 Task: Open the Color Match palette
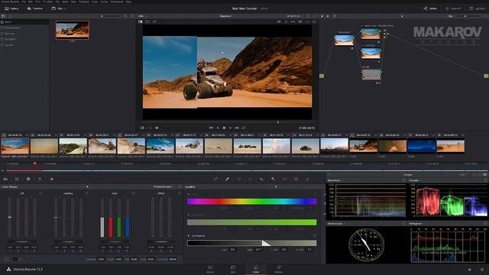17,179
